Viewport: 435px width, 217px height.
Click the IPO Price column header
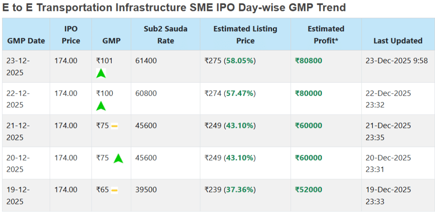(71, 35)
